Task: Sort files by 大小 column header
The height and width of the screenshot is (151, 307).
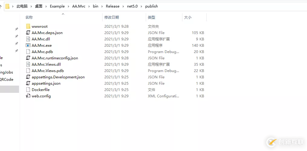Action: [x=188, y=17]
